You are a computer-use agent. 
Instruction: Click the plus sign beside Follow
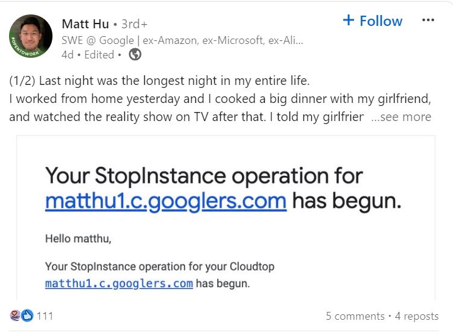[348, 20]
